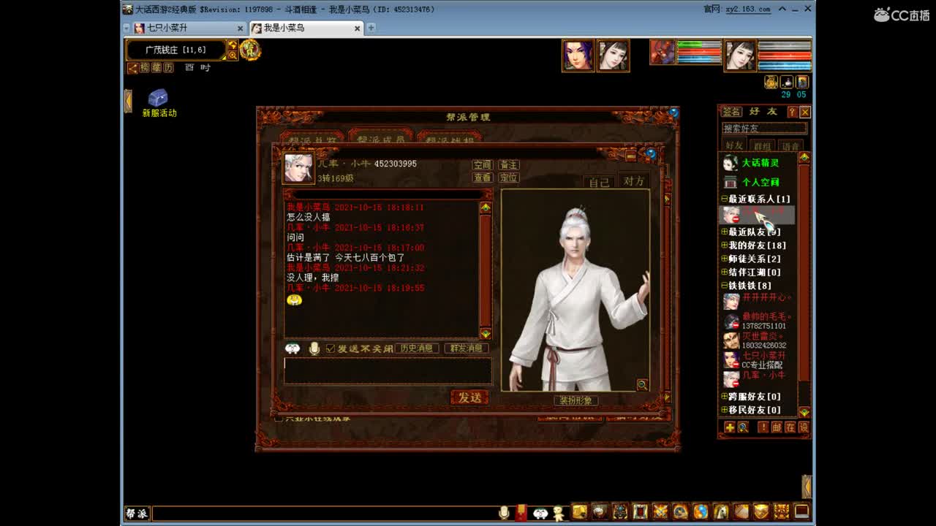Open the 装扮形象 outfit button
The height and width of the screenshot is (526, 936).
[x=576, y=400]
